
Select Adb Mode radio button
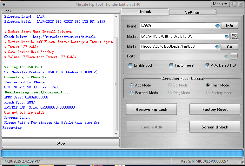click(140, 85)
